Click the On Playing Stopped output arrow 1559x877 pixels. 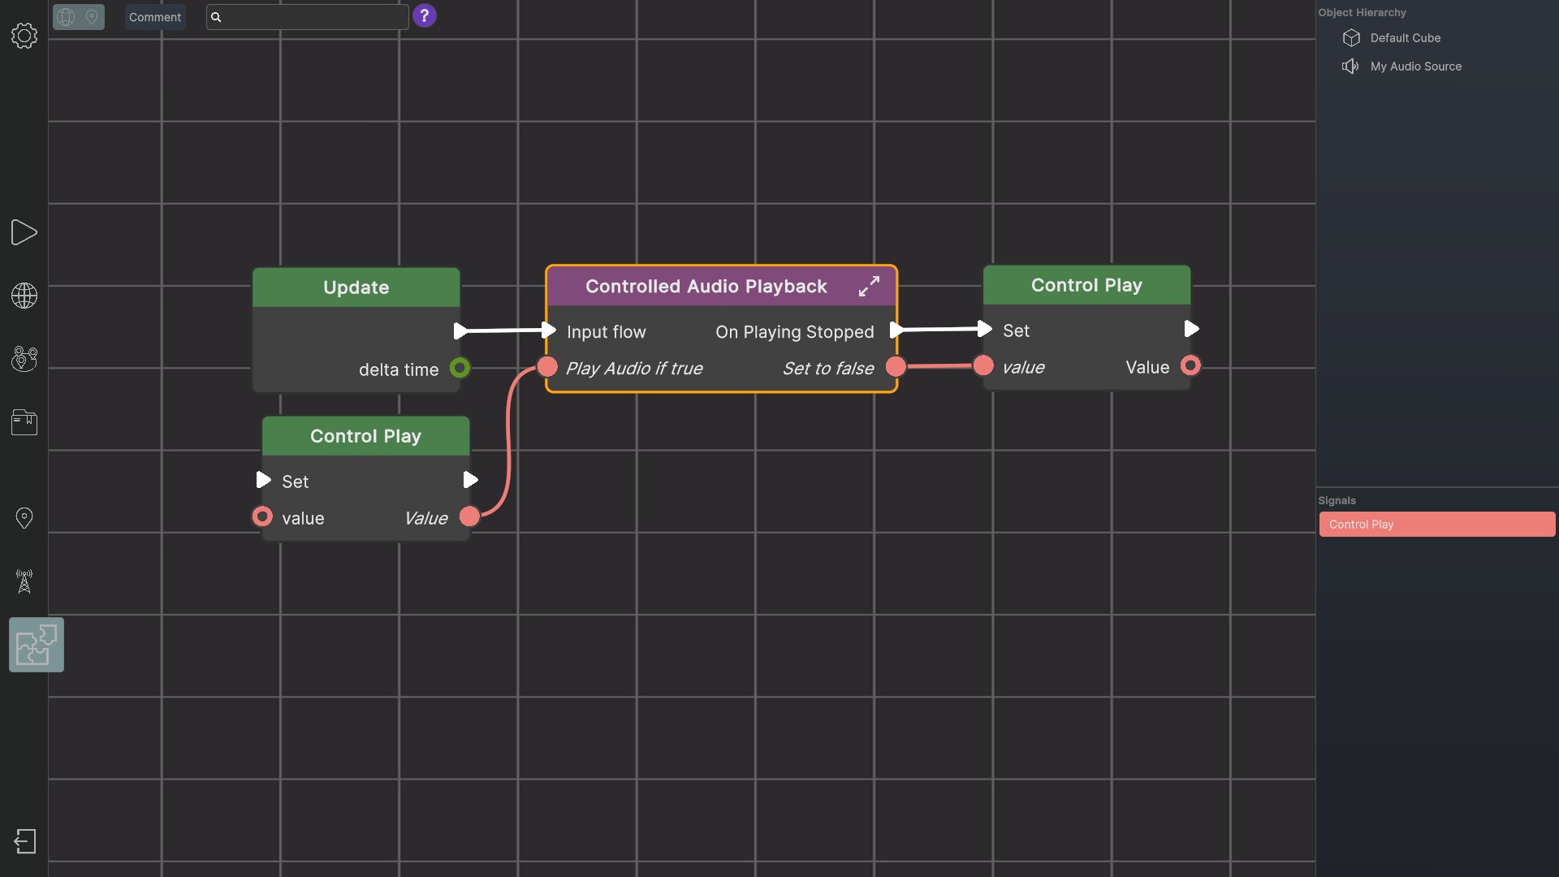click(896, 330)
